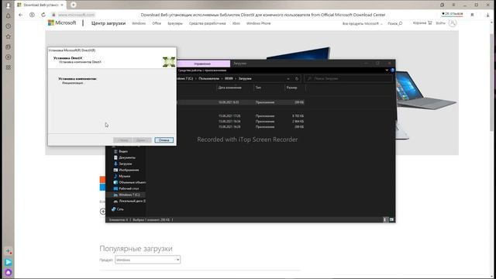Open the Продукт Windows dropdown
This screenshot has width=496, height=279.
[148, 260]
